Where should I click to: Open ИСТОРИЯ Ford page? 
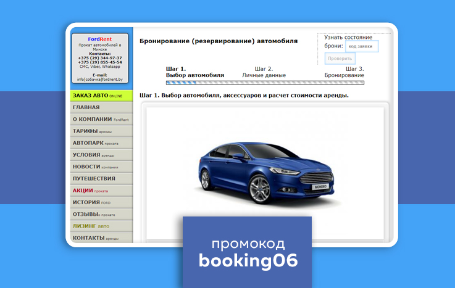click(x=101, y=202)
